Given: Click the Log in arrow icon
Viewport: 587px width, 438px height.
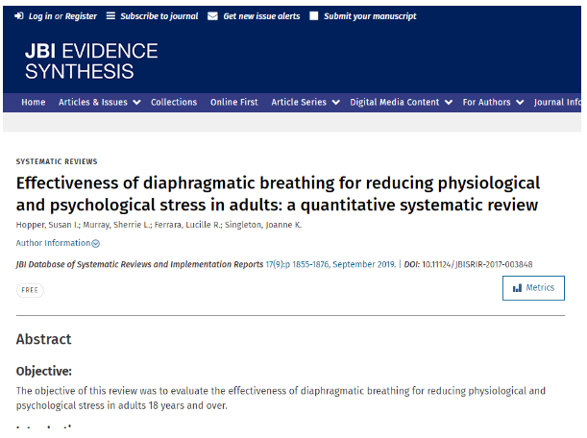Looking at the screenshot, I should (18, 16).
